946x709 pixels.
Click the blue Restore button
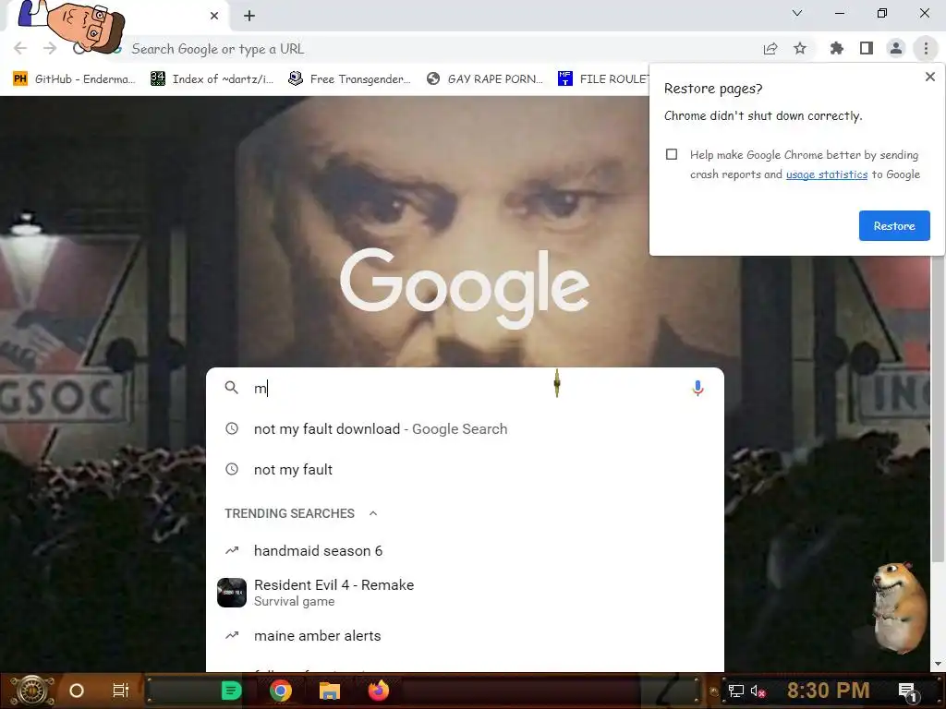[894, 225]
